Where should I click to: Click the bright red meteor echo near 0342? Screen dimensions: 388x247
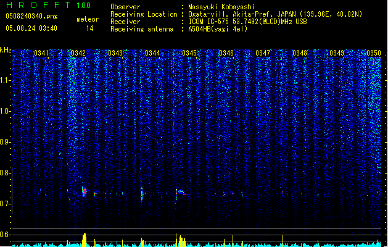click(x=85, y=191)
